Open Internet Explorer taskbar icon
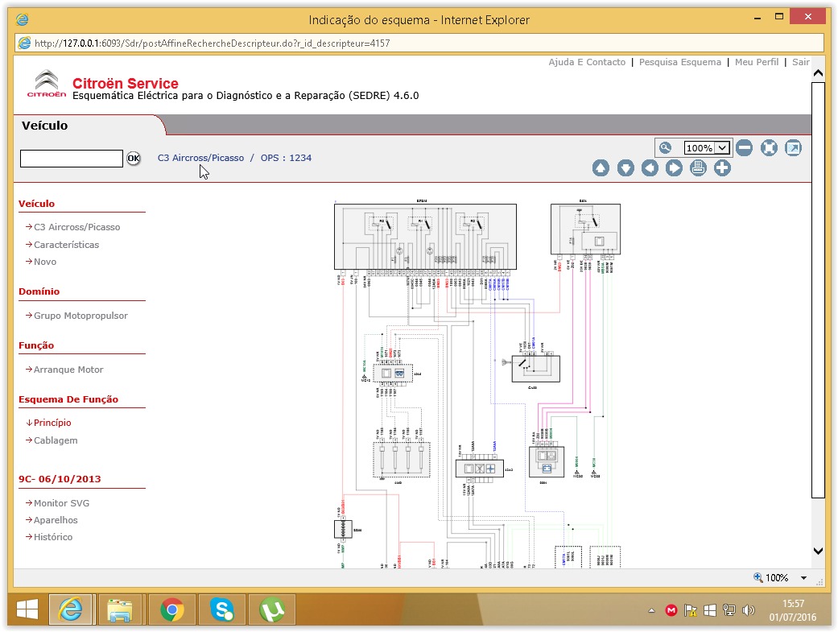The image size is (838, 632). 71,609
